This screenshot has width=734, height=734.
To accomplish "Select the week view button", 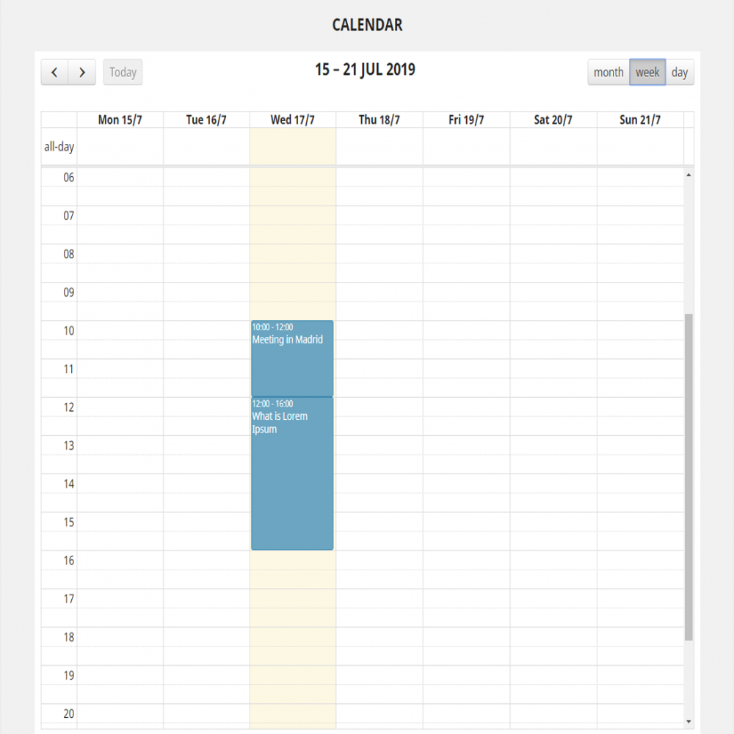I will tap(647, 73).
